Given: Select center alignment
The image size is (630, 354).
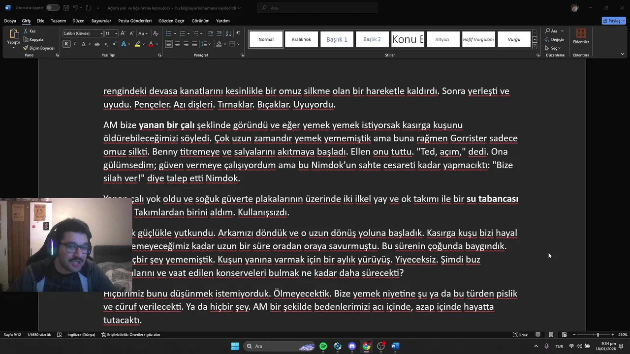Looking at the screenshot, I should coord(177,44).
